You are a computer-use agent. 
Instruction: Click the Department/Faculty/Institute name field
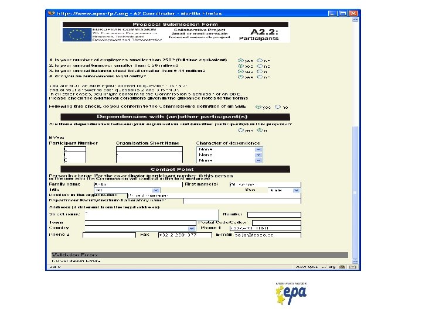pyautogui.click(x=242, y=201)
